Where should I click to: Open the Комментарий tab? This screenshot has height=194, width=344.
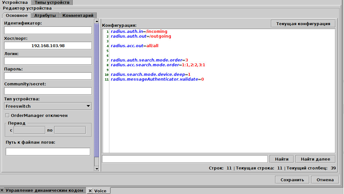click(78, 15)
